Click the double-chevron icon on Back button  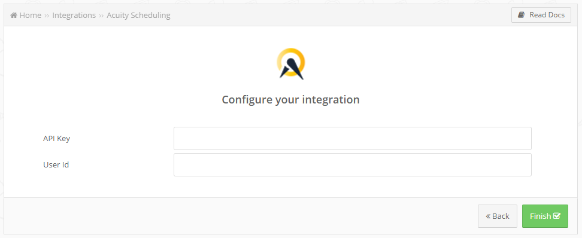tap(488, 216)
